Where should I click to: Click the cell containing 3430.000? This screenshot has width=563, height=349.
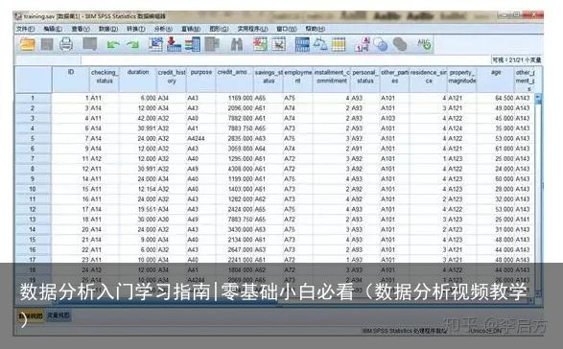pyautogui.click(x=234, y=229)
